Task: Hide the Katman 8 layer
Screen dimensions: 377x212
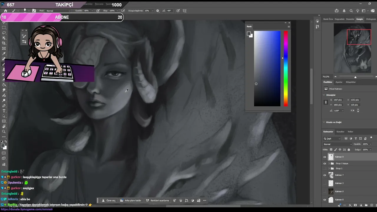Action: pos(325,200)
